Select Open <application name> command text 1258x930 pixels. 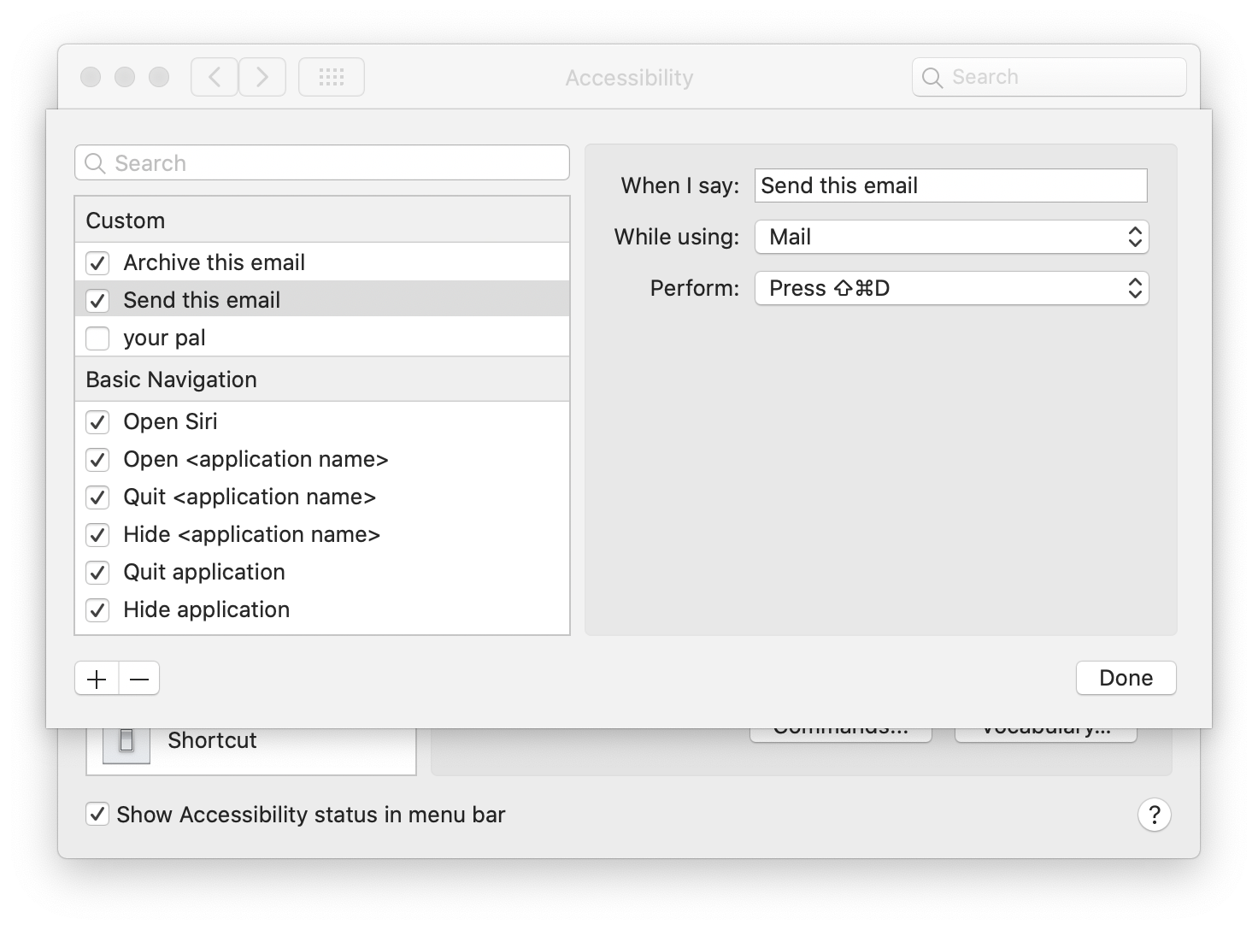(256, 459)
